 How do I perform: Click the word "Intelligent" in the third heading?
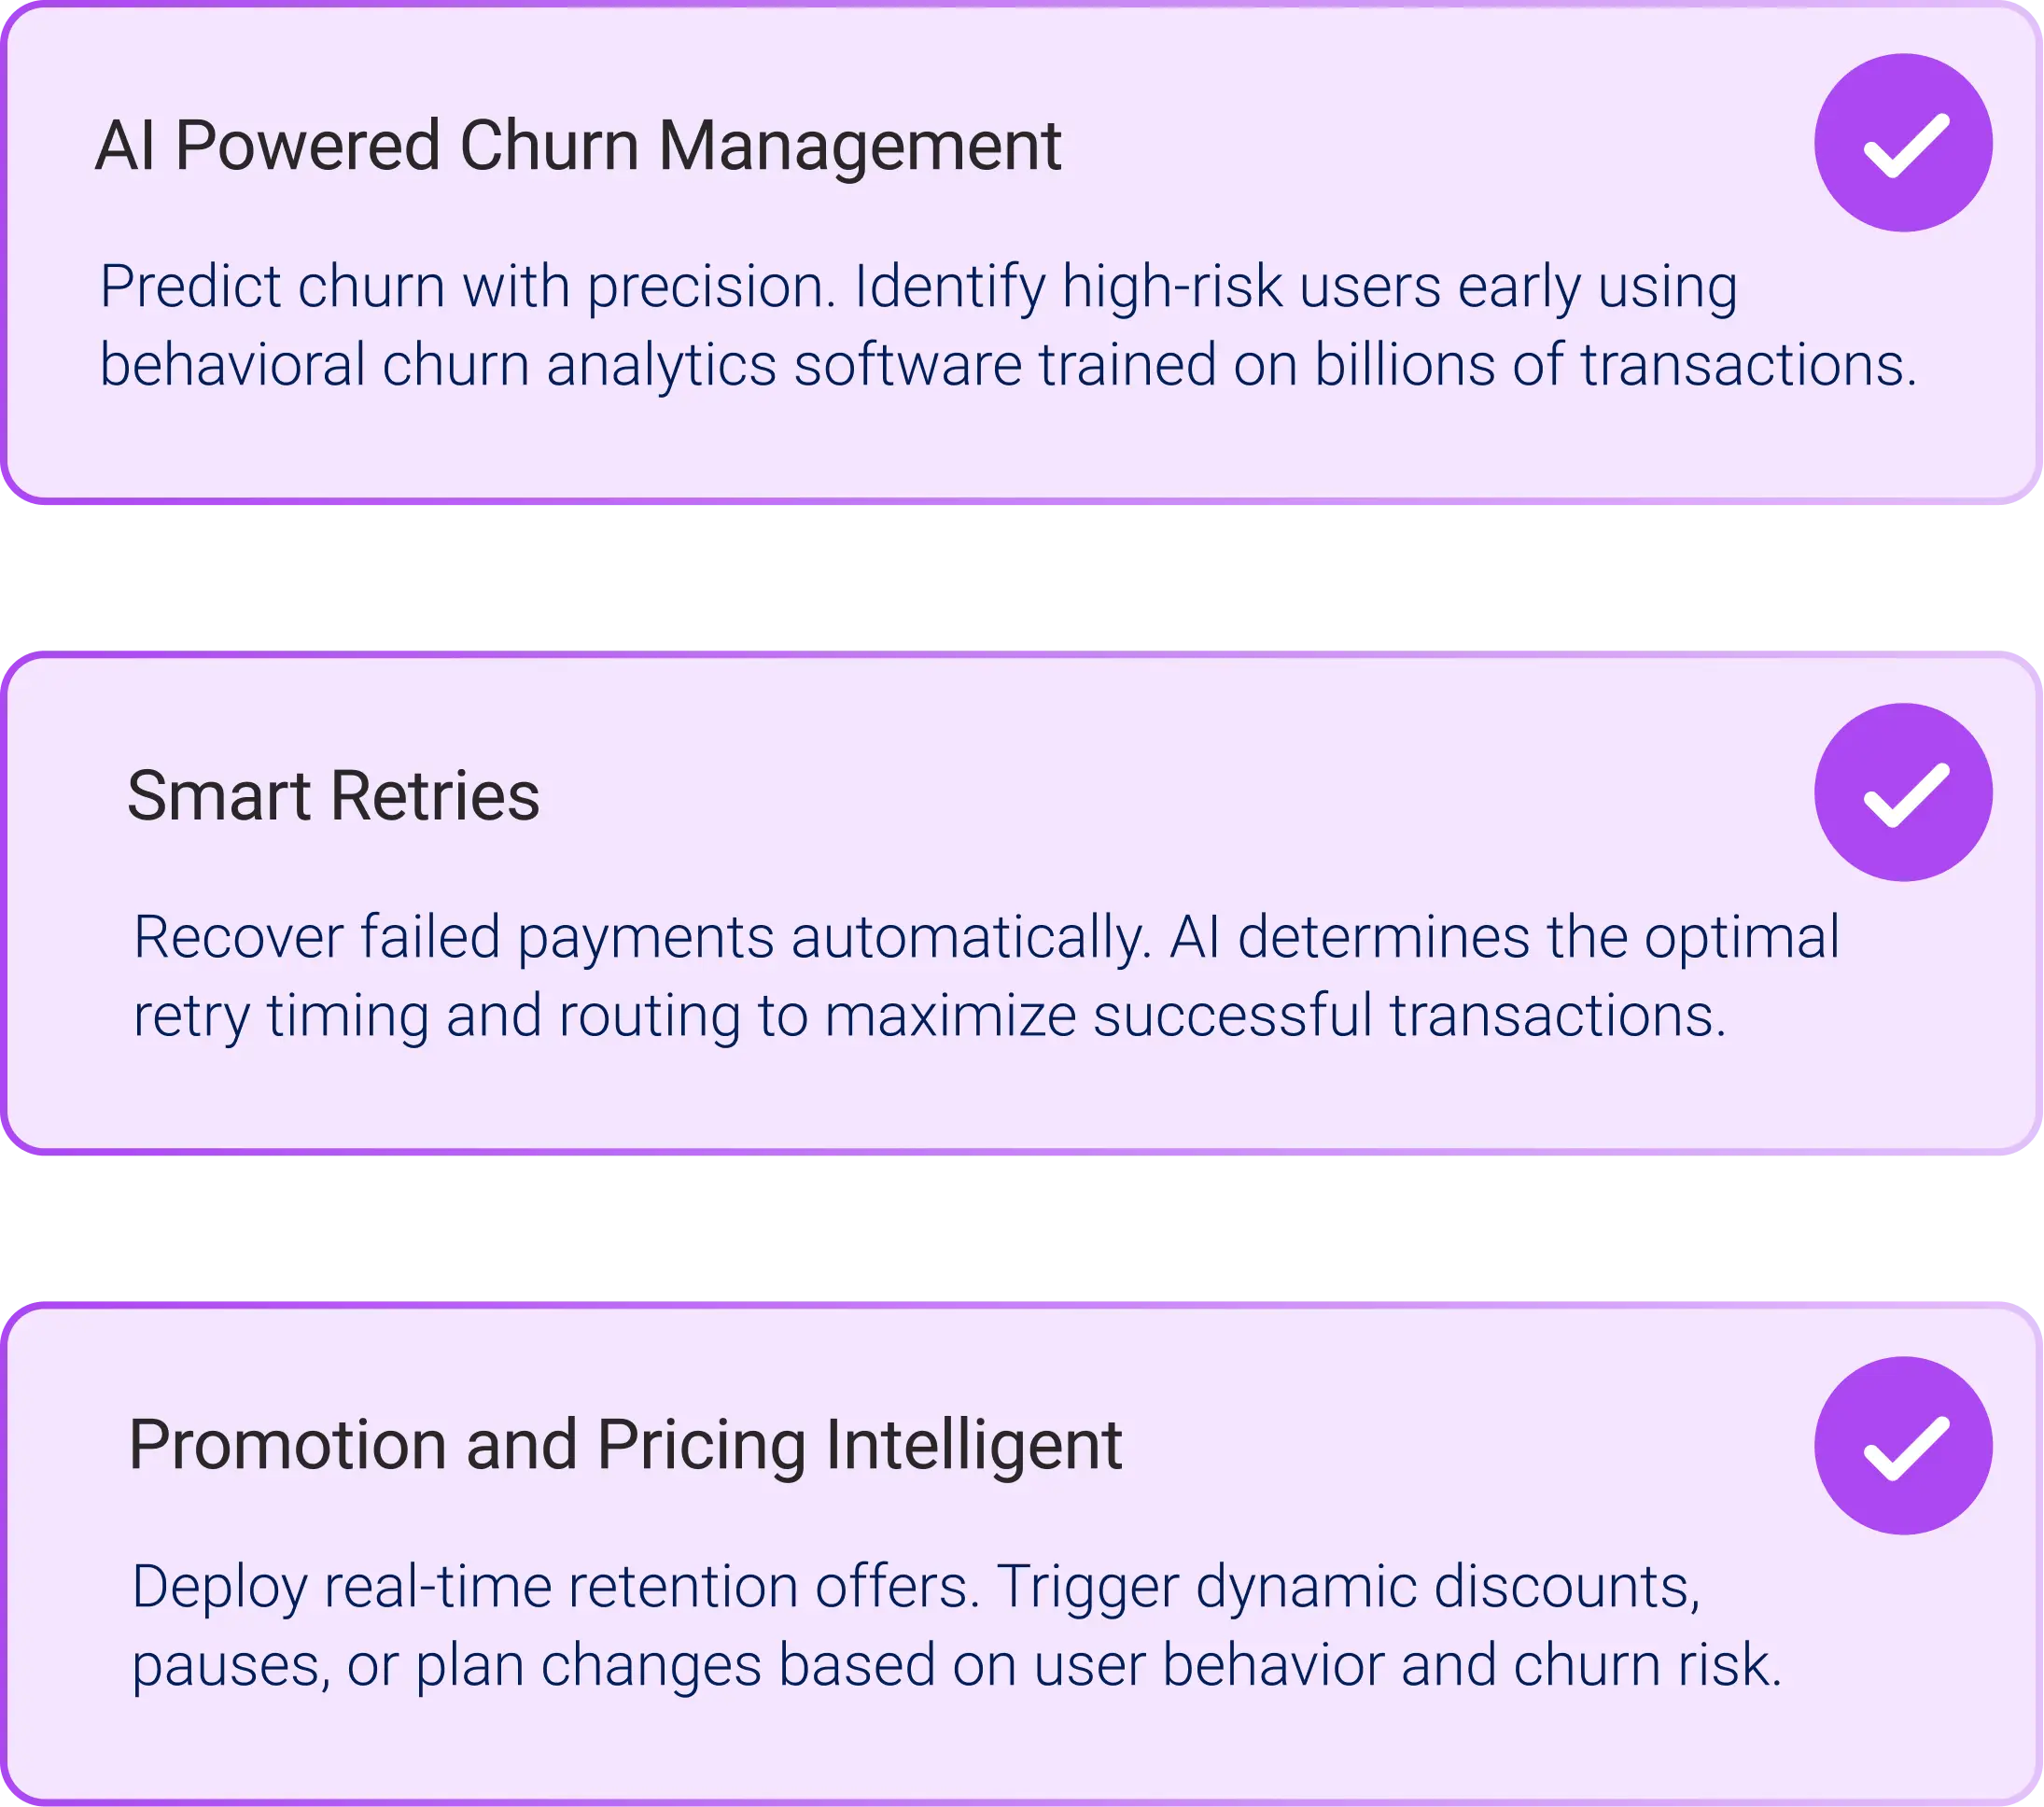[973, 1445]
